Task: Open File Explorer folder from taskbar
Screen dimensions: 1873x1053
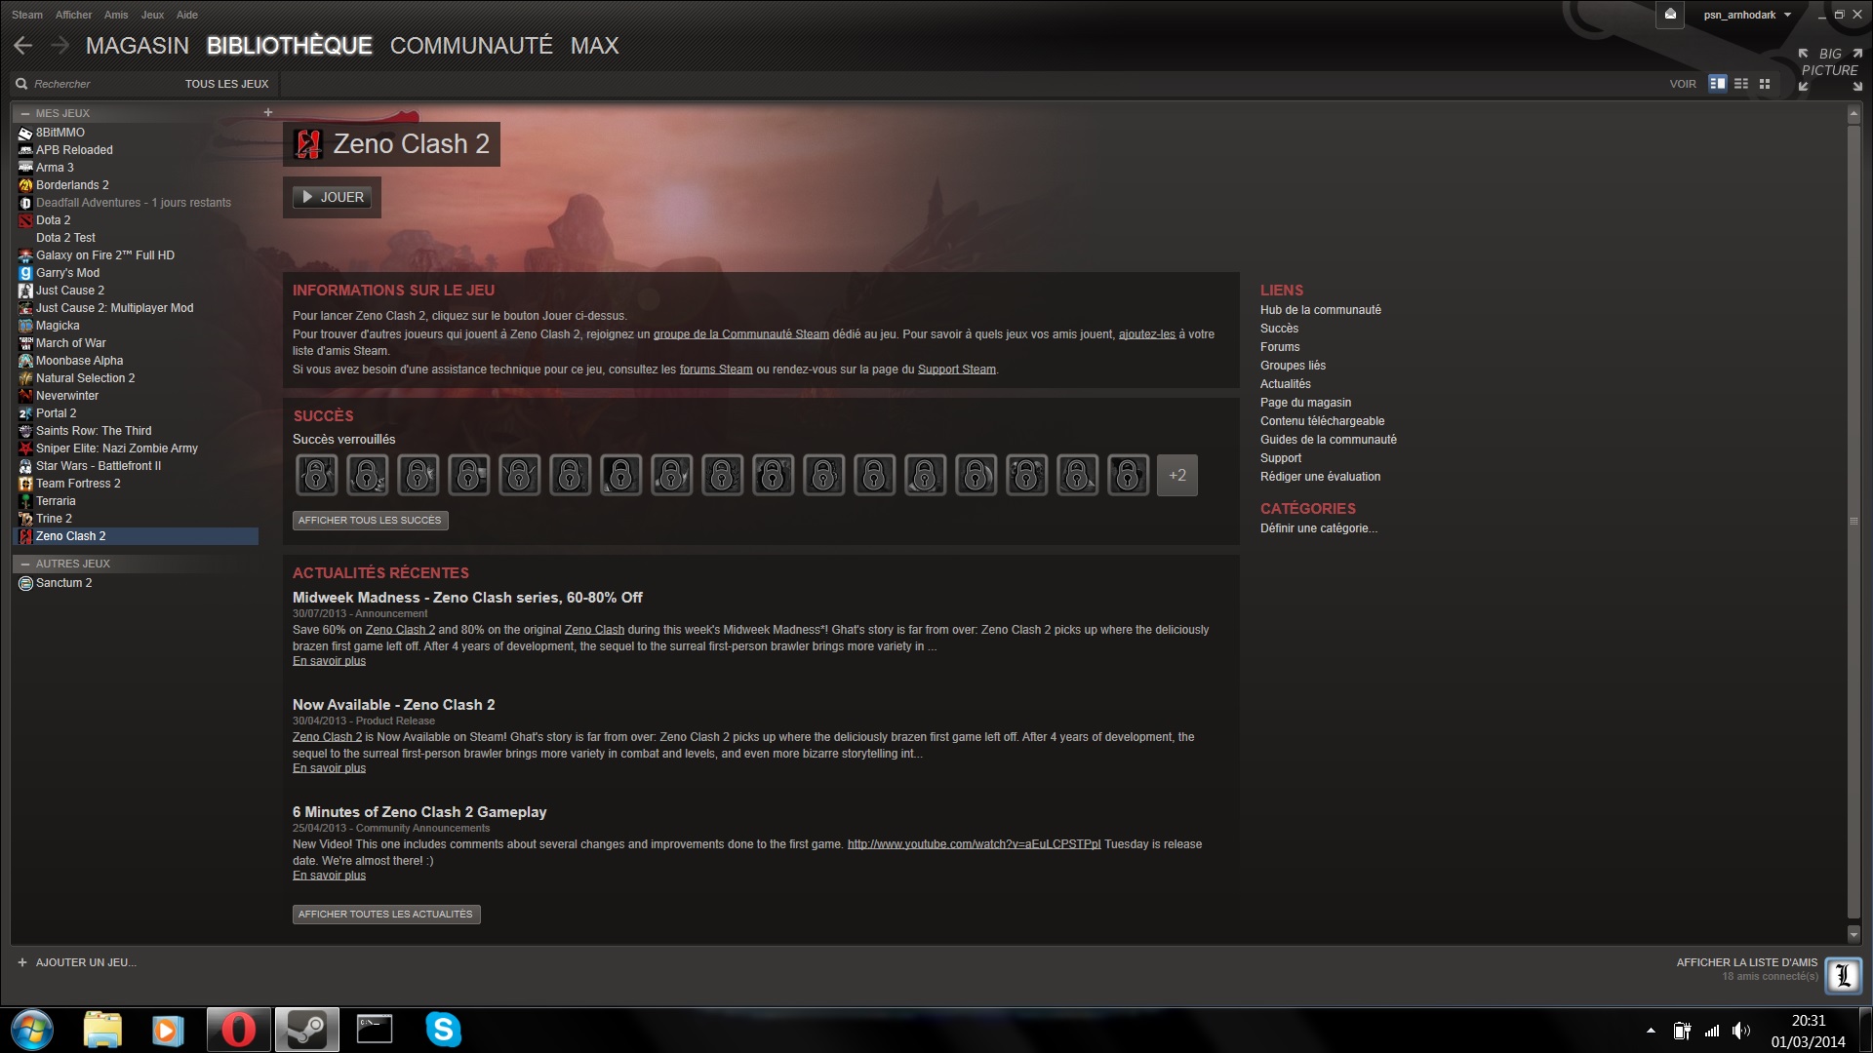Action: coord(102,1030)
